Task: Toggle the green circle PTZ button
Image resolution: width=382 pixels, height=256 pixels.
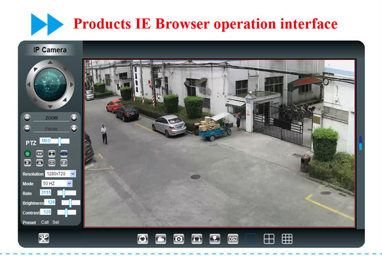Action: (27, 154)
